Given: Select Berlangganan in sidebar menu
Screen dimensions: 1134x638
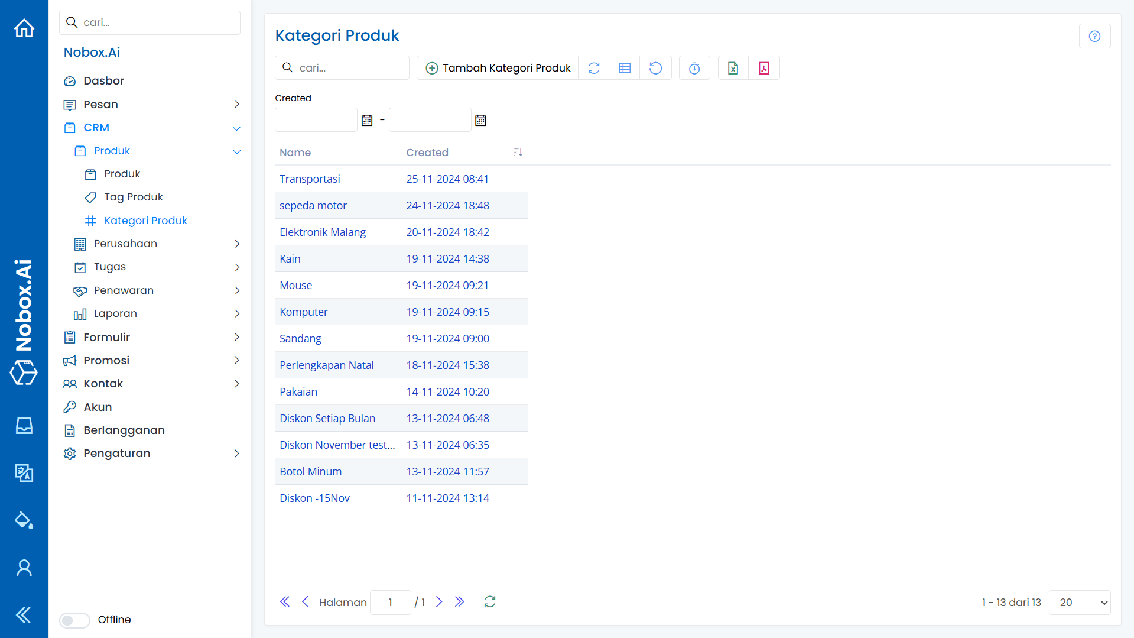Looking at the screenshot, I should click(x=124, y=430).
